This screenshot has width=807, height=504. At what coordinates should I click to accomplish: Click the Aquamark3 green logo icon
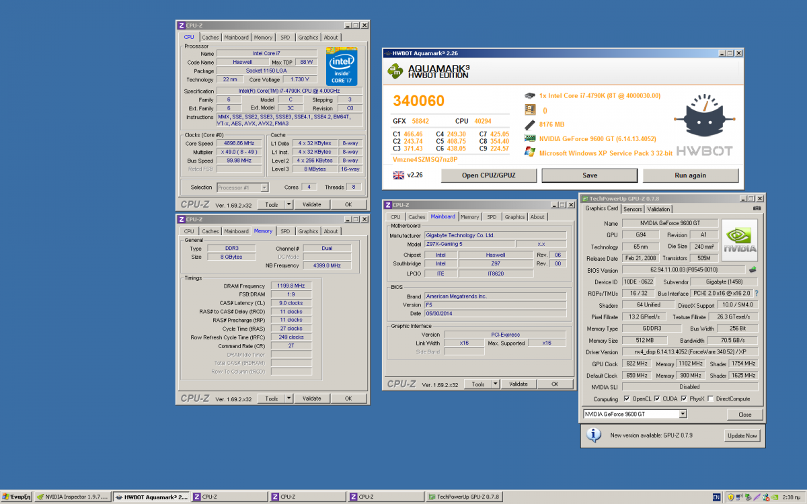395,71
